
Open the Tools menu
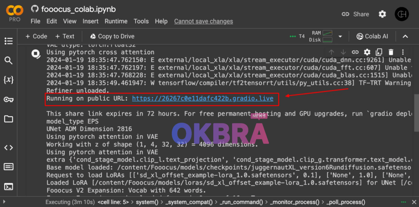pos(141,21)
